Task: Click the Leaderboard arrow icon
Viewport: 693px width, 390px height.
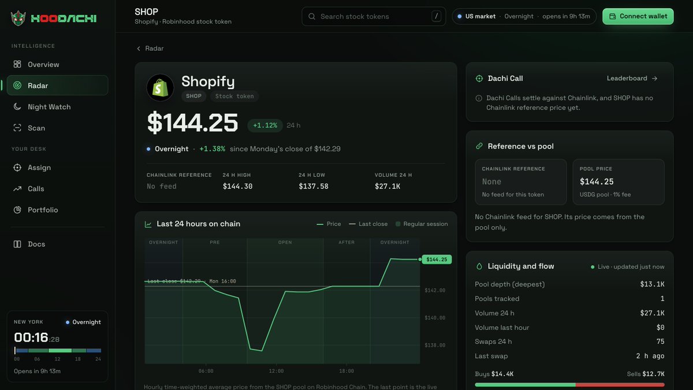Action: (654, 79)
